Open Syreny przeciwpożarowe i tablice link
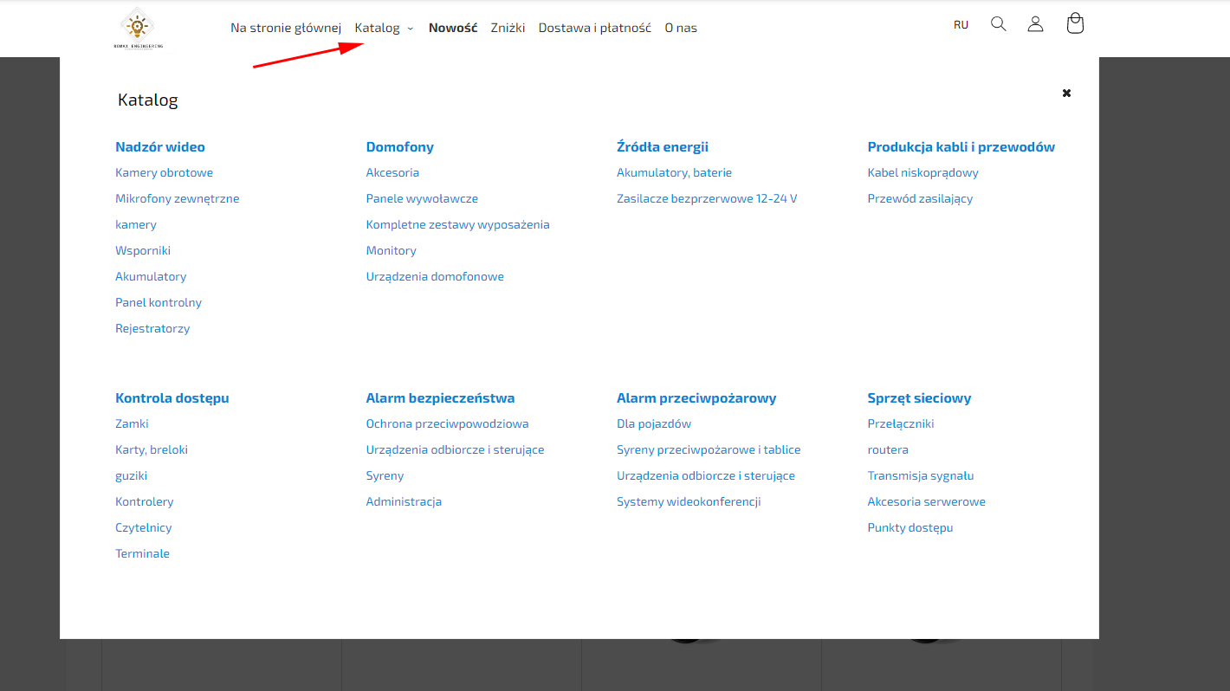Viewport: 1230px width, 691px height. coord(709,450)
